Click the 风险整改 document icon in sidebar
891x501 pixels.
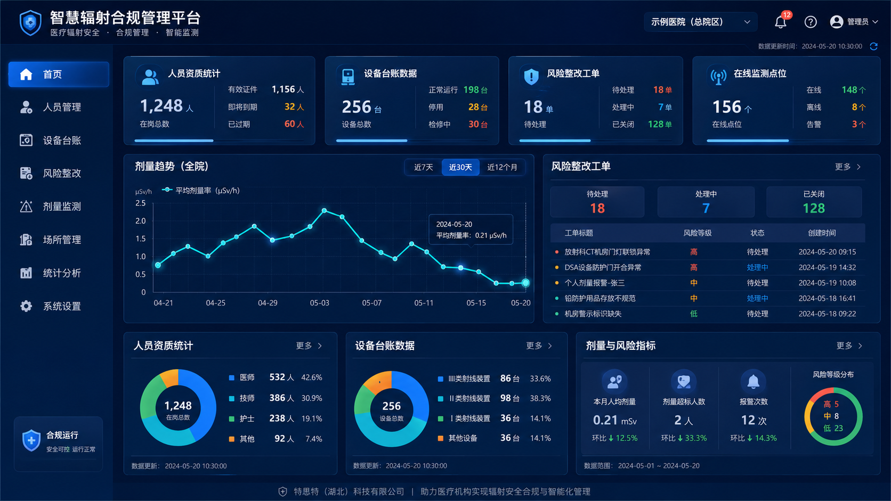(26, 173)
